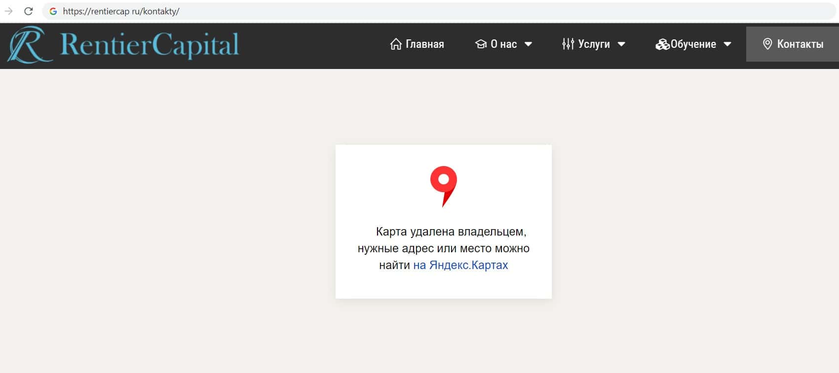Open the О нас menu item
Image resolution: width=839 pixels, height=373 pixels.
point(503,44)
